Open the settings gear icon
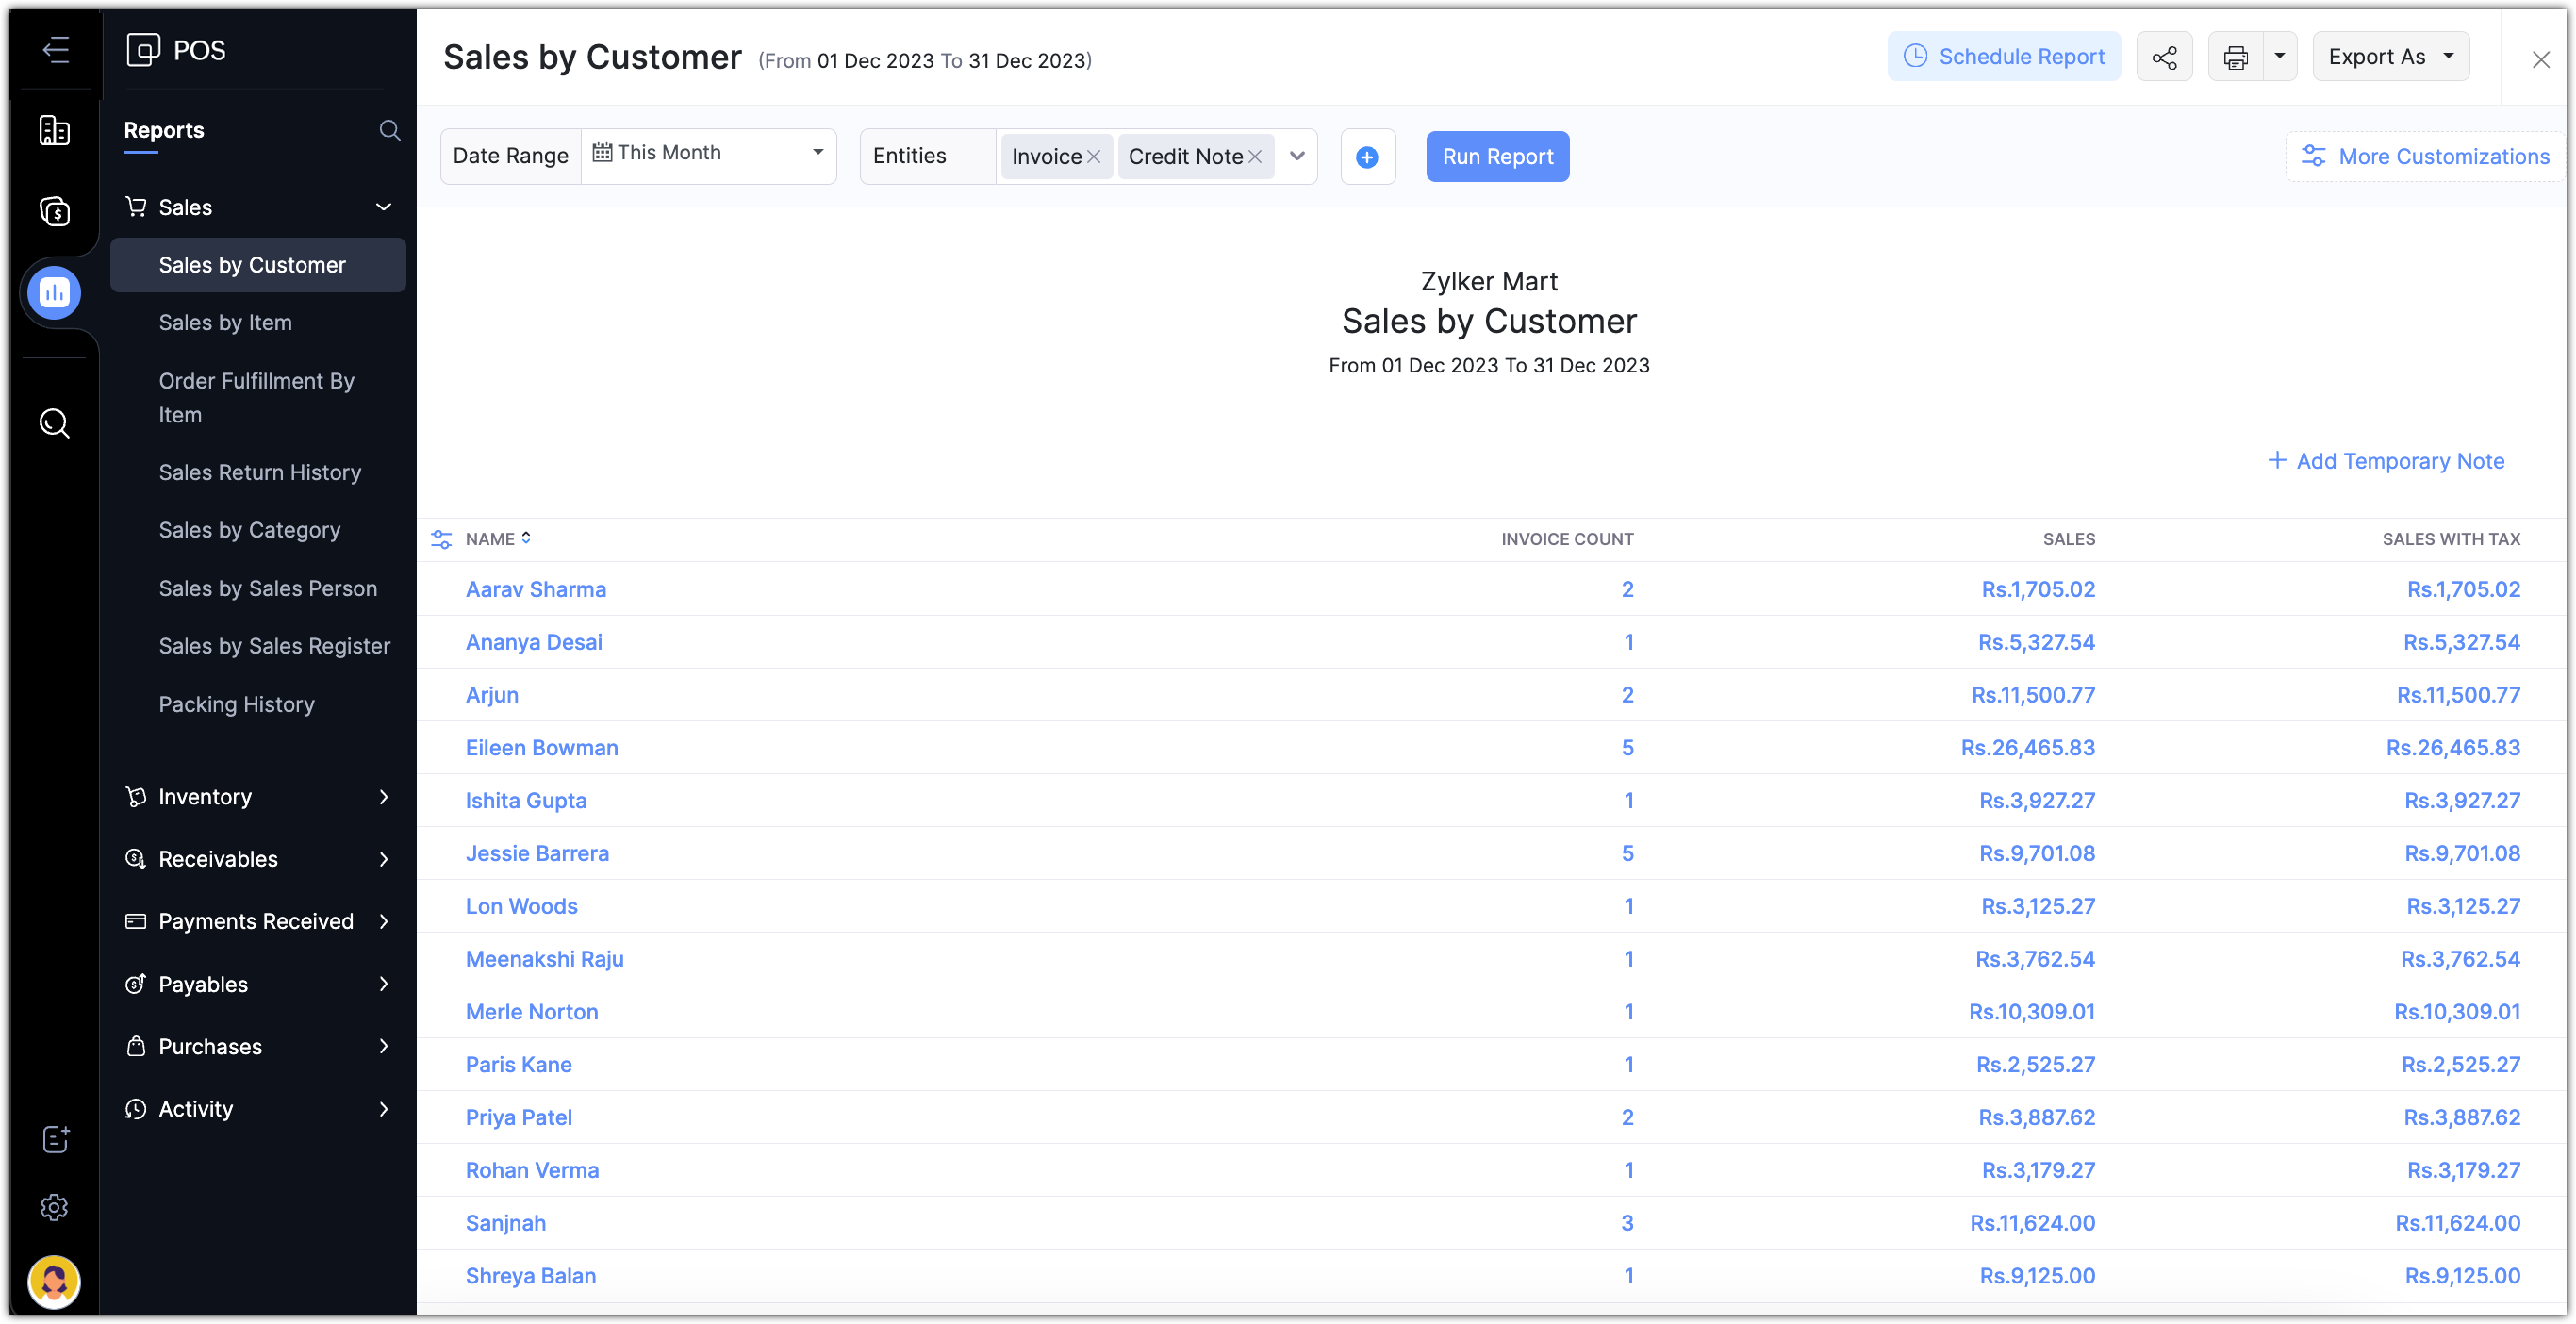This screenshot has width=2576, height=1324. pyautogui.click(x=54, y=1207)
